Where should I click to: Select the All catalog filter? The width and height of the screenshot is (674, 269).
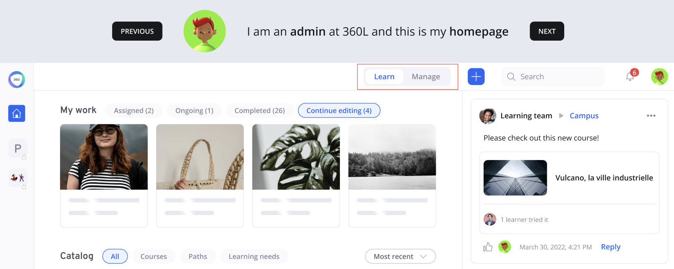(115, 256)
